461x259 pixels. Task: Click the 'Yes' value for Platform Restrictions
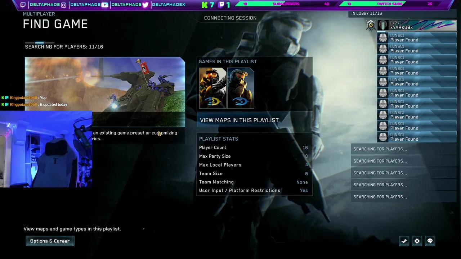click(x=304, y=190)
